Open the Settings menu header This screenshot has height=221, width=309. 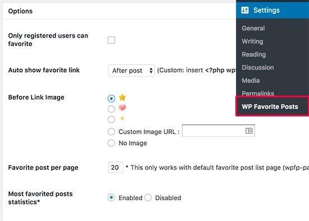point(272,10)
